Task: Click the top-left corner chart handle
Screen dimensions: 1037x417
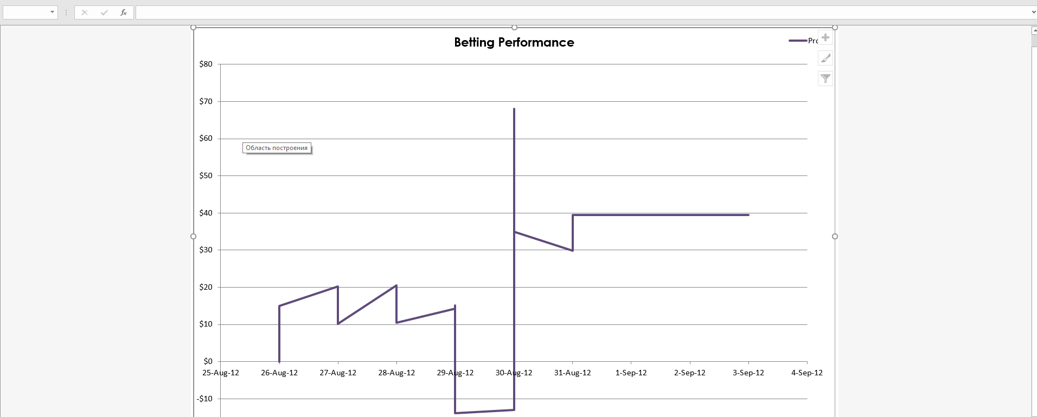Action: pos(193,28)
